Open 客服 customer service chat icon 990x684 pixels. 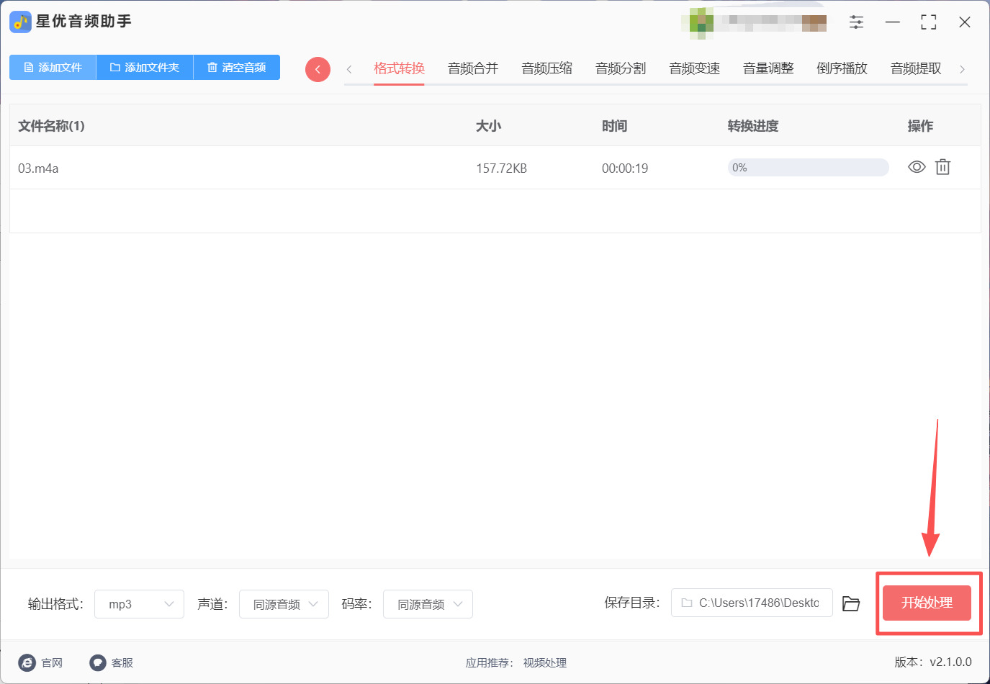coord(98,662)
